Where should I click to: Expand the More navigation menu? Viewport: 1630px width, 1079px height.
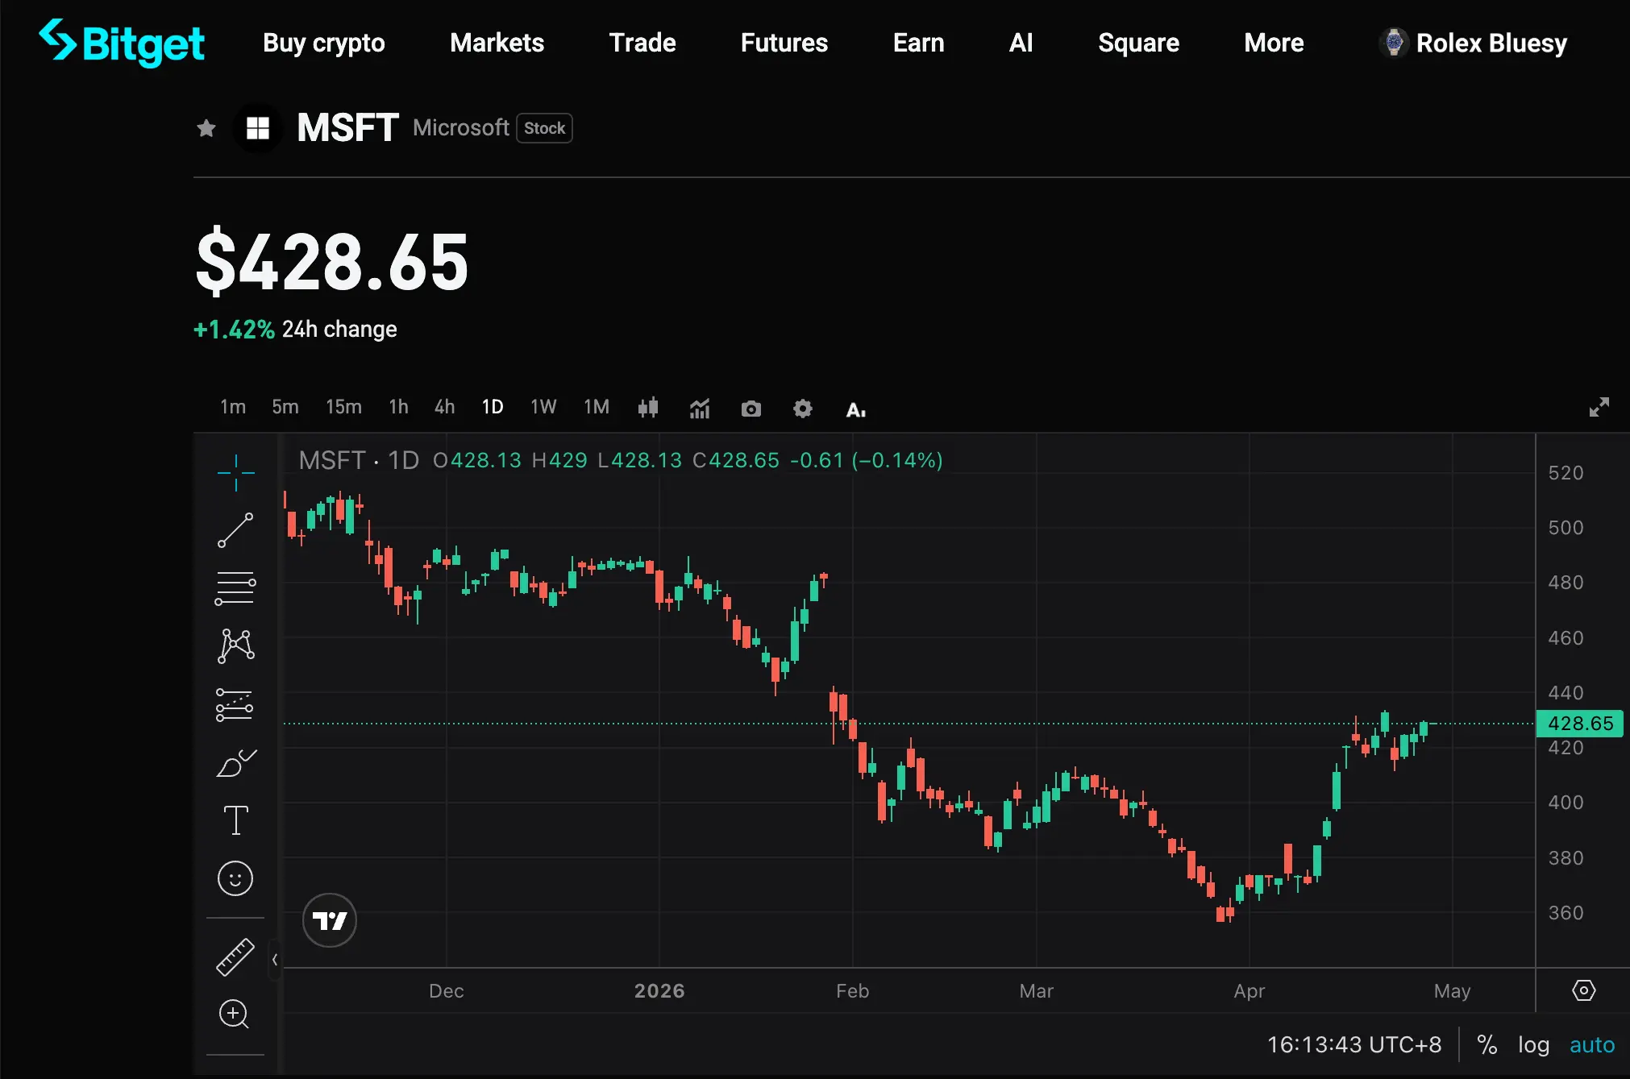click(1274, 43)
